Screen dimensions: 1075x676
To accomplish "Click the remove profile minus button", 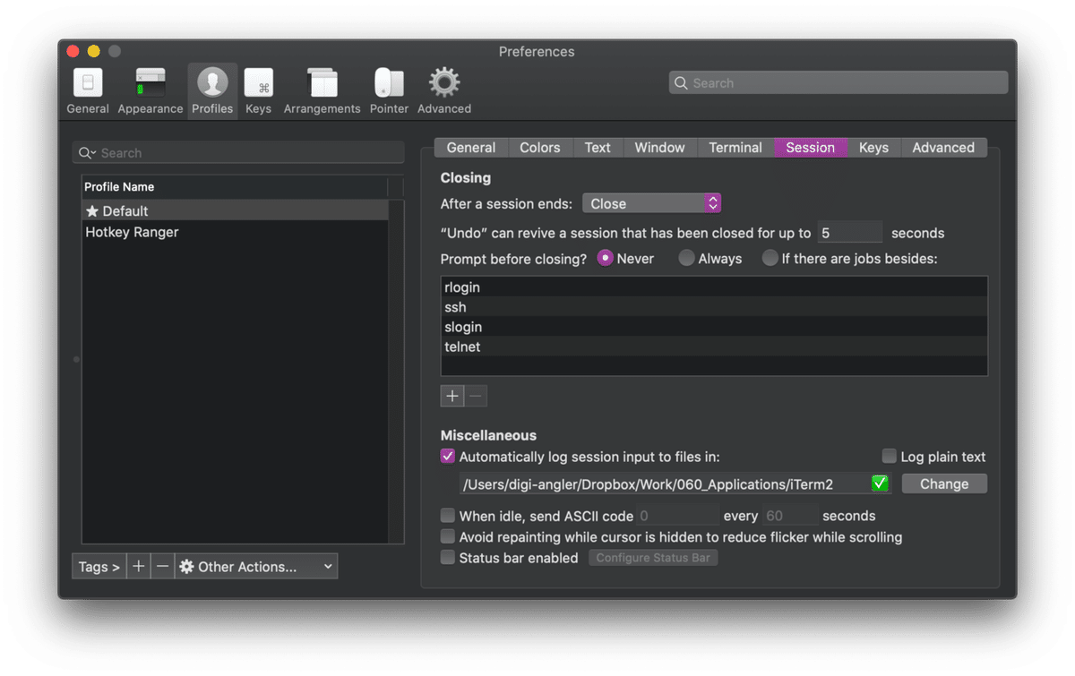I will tap(162, 567).
